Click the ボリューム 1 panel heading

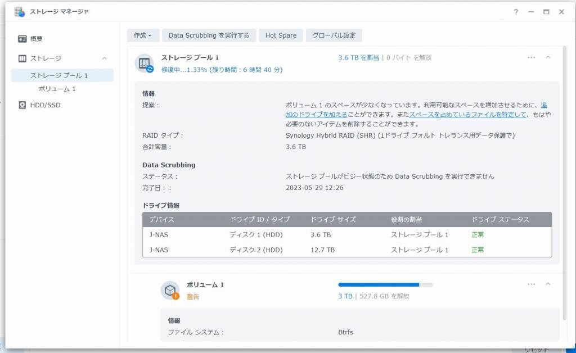[x=205, y=285]
